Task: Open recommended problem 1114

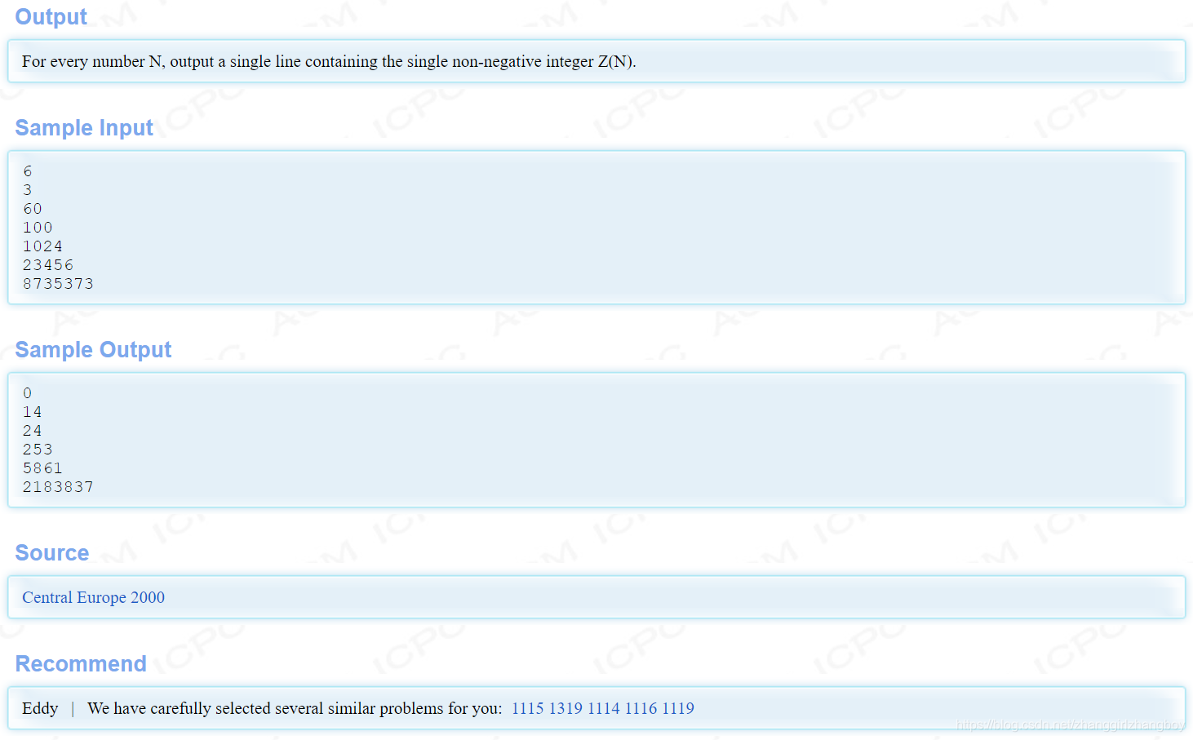Action: (604, 708)
